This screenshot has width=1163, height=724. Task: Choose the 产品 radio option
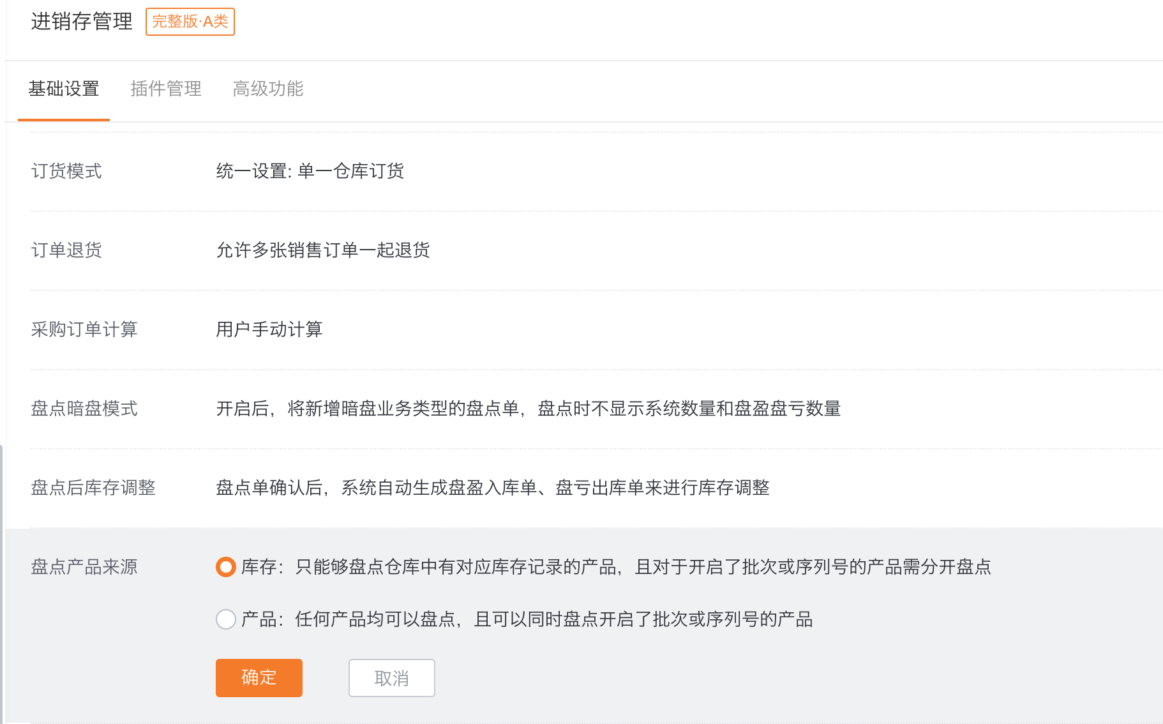pos(226,619)
